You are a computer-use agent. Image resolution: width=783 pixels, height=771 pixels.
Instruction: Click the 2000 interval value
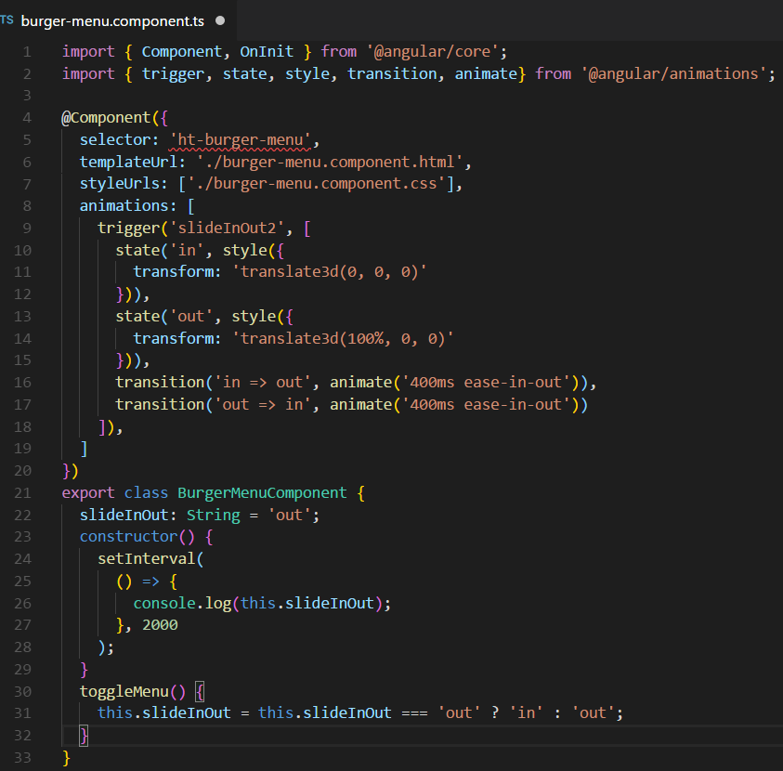pos(160,625)
